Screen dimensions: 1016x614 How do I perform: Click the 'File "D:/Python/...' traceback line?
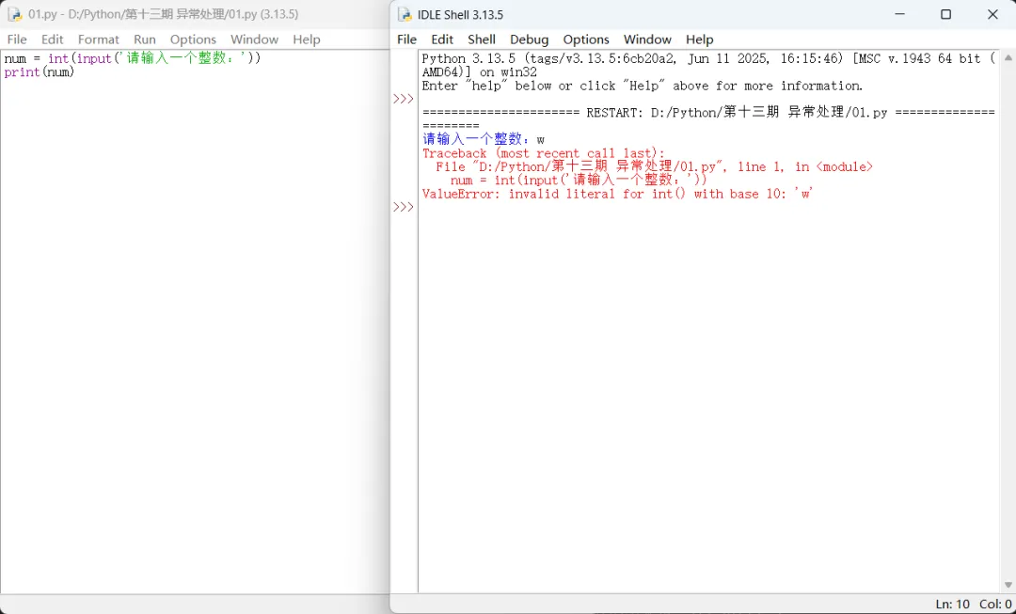[x=655, y=166]
